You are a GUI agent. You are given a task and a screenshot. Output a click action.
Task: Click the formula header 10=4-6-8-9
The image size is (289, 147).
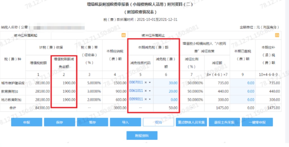pos(268,74)
